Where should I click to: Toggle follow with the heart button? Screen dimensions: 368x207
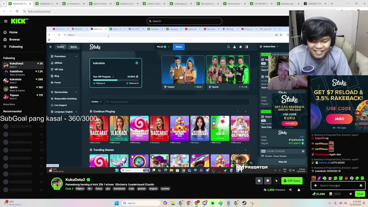(268, 181)
